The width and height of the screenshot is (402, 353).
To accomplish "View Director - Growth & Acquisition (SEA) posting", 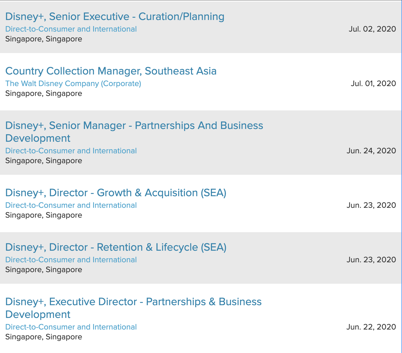I will coord(116,193).
